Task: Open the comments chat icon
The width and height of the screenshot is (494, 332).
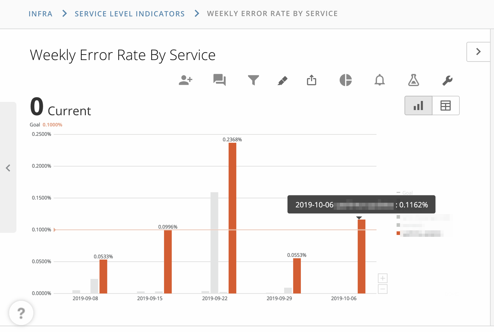Action: click(220, 80)
